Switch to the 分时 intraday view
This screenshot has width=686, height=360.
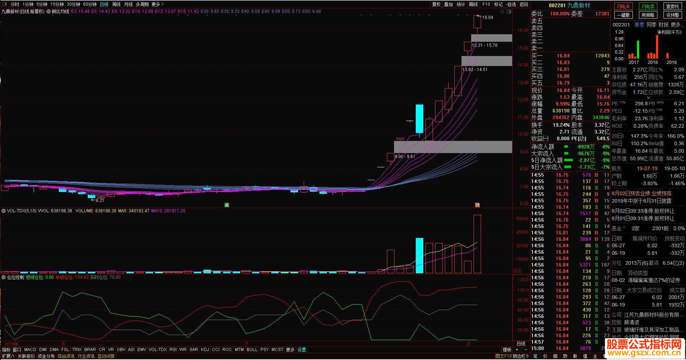click(15, 4)
